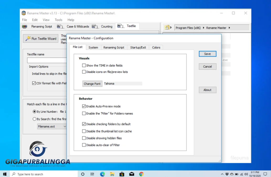This screenshot has width=271, height=177.
Task: Select the By Search radio option
Action: 34,119
